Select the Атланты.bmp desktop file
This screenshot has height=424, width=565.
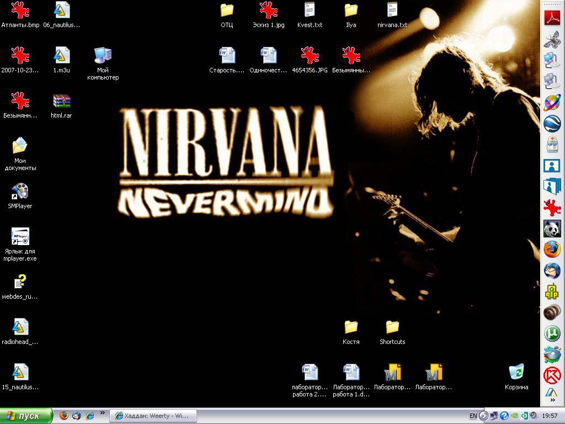20,15
